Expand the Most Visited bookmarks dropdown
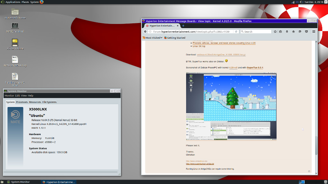328x184 pixels. (x=152, y=38)
